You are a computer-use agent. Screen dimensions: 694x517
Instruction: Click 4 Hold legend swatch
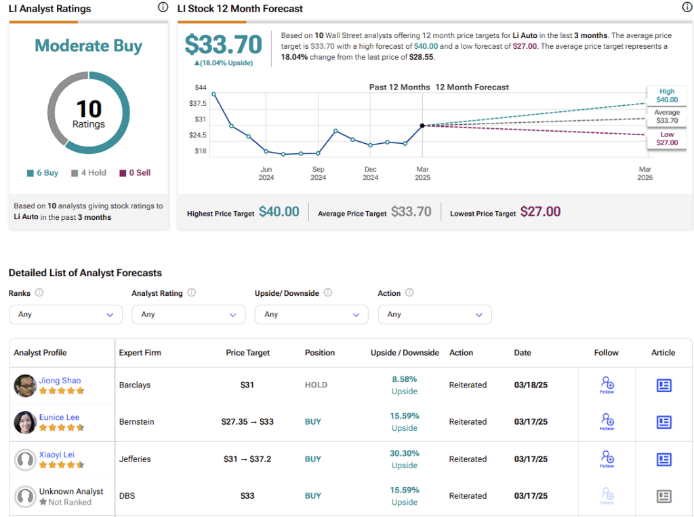pos(75,173)
